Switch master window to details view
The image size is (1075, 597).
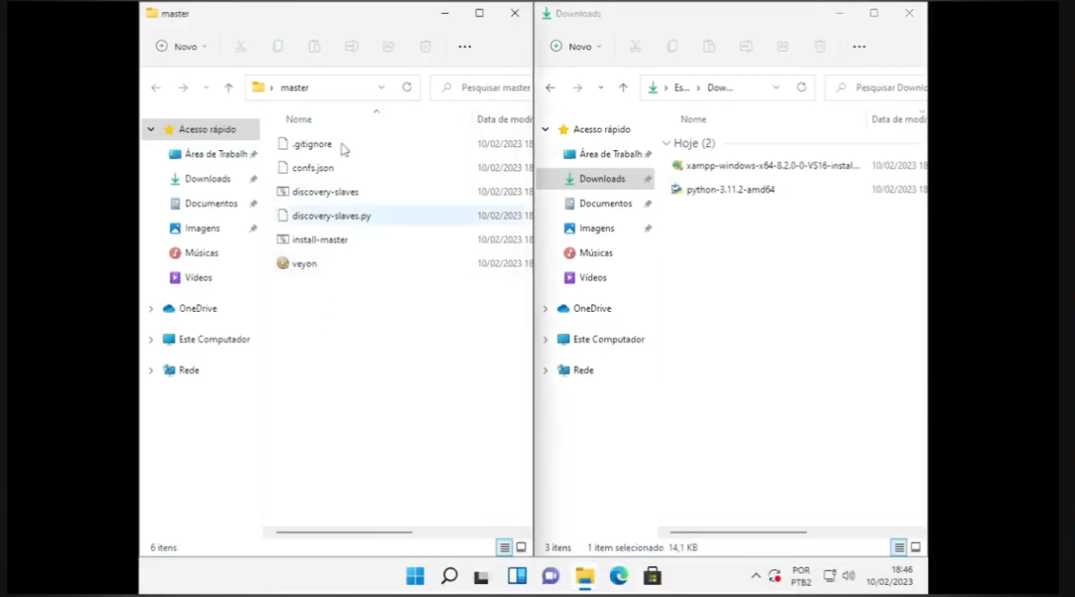(504, 548)
